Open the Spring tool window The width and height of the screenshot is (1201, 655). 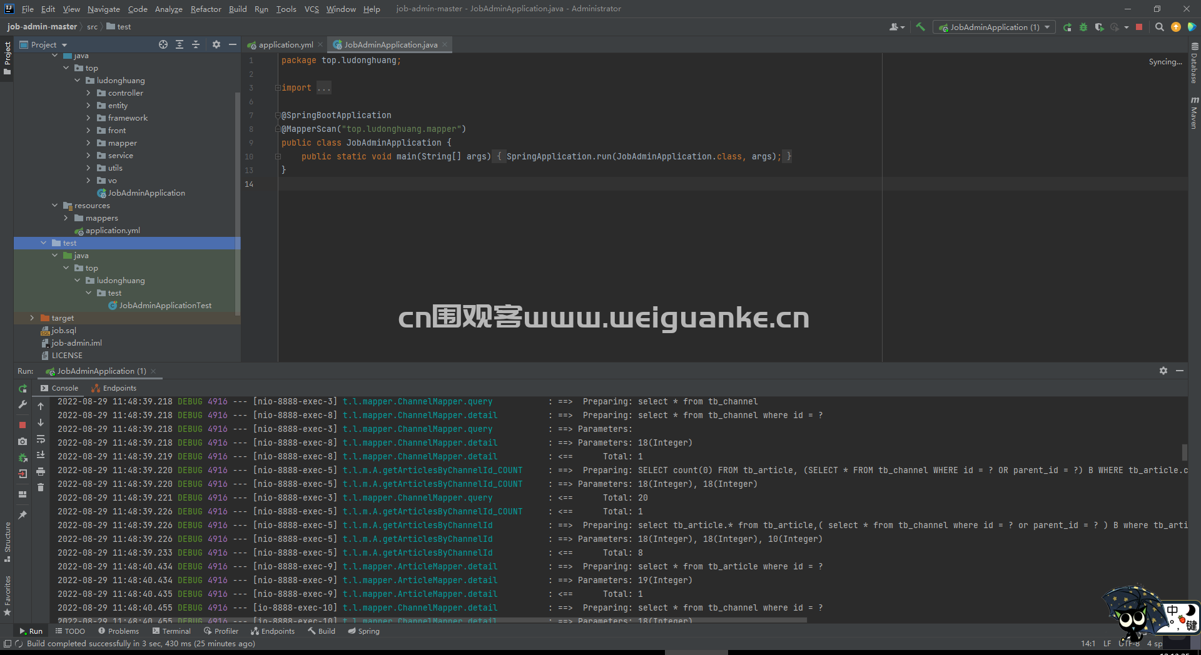coord(363,631)
